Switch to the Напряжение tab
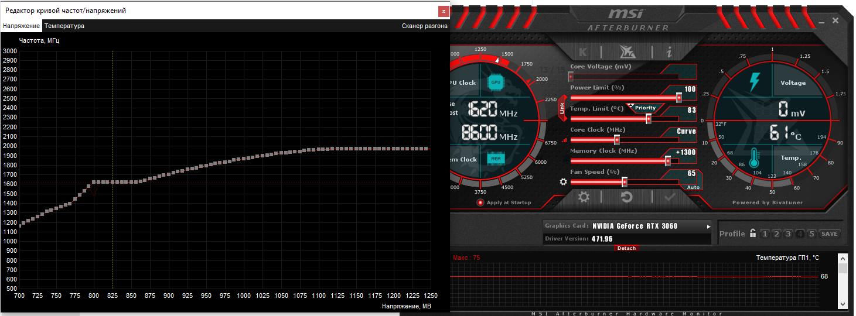856x316 pixels. 22,26
